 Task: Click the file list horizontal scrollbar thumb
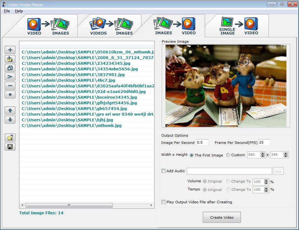[x=69, y=205]
